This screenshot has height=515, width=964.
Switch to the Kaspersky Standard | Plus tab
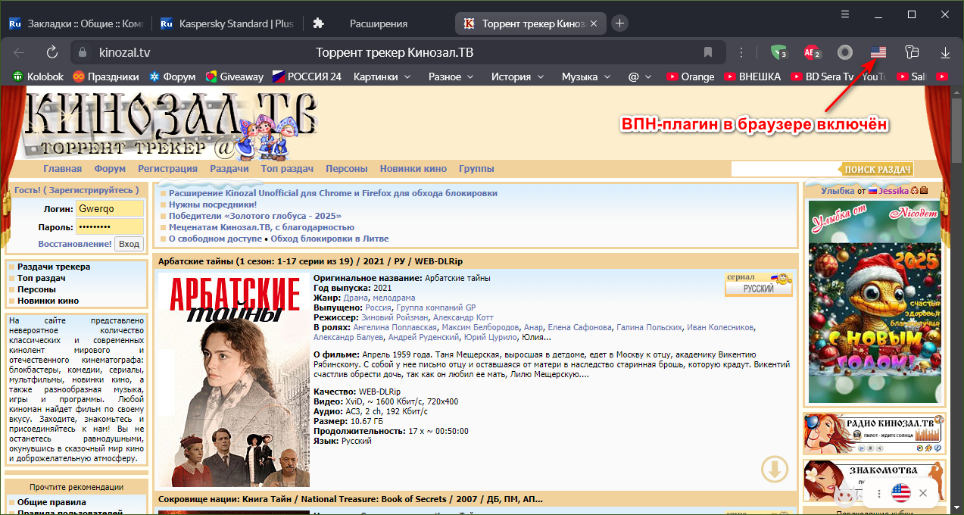pos(227,23)
